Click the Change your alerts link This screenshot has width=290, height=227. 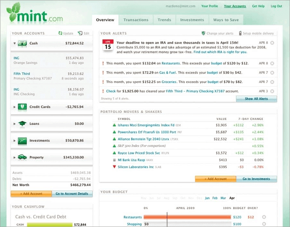coord(220,33)
